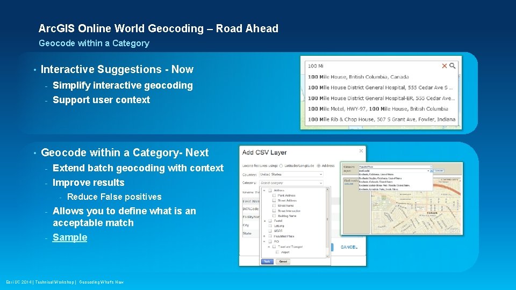Click the category list scroll-down arrow
The width and height of the screenshot is (516, 290).
click(x=327, y=256)
